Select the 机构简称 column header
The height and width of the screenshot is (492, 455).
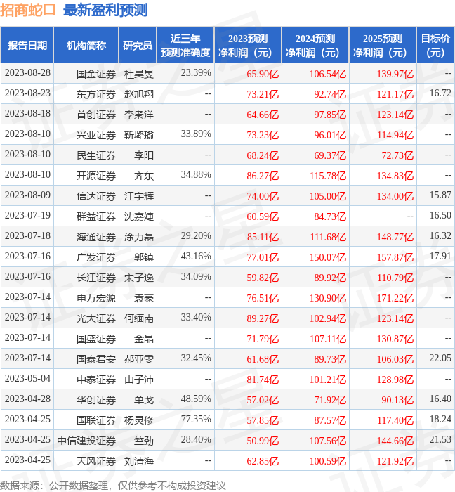pyautogui.click(x=86, y=46)
